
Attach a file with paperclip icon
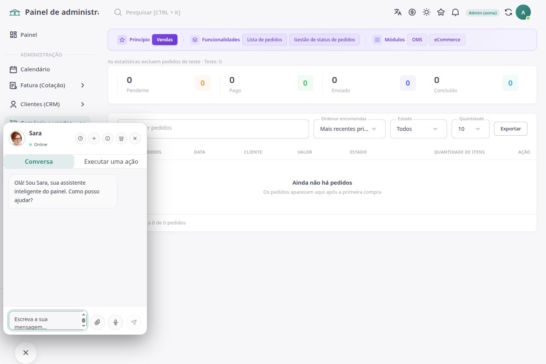(97, 322)
